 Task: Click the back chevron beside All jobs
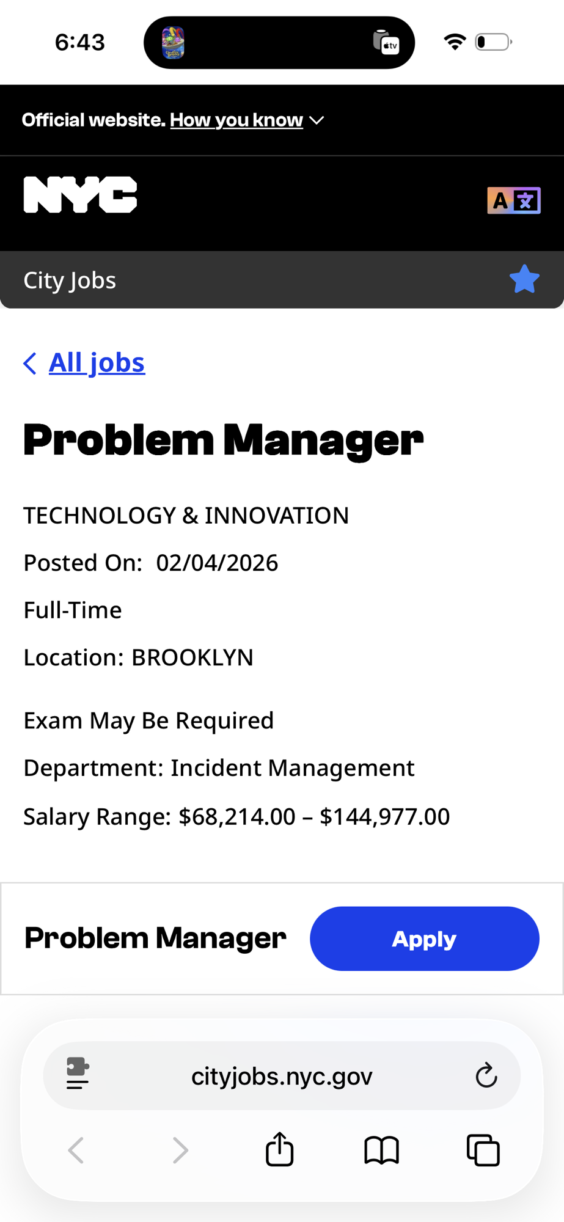point(30,363)
